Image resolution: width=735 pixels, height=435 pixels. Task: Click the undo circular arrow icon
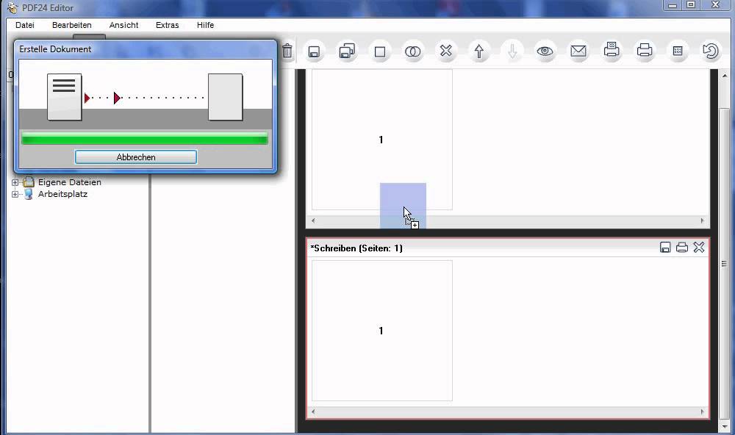pos(711,51)
